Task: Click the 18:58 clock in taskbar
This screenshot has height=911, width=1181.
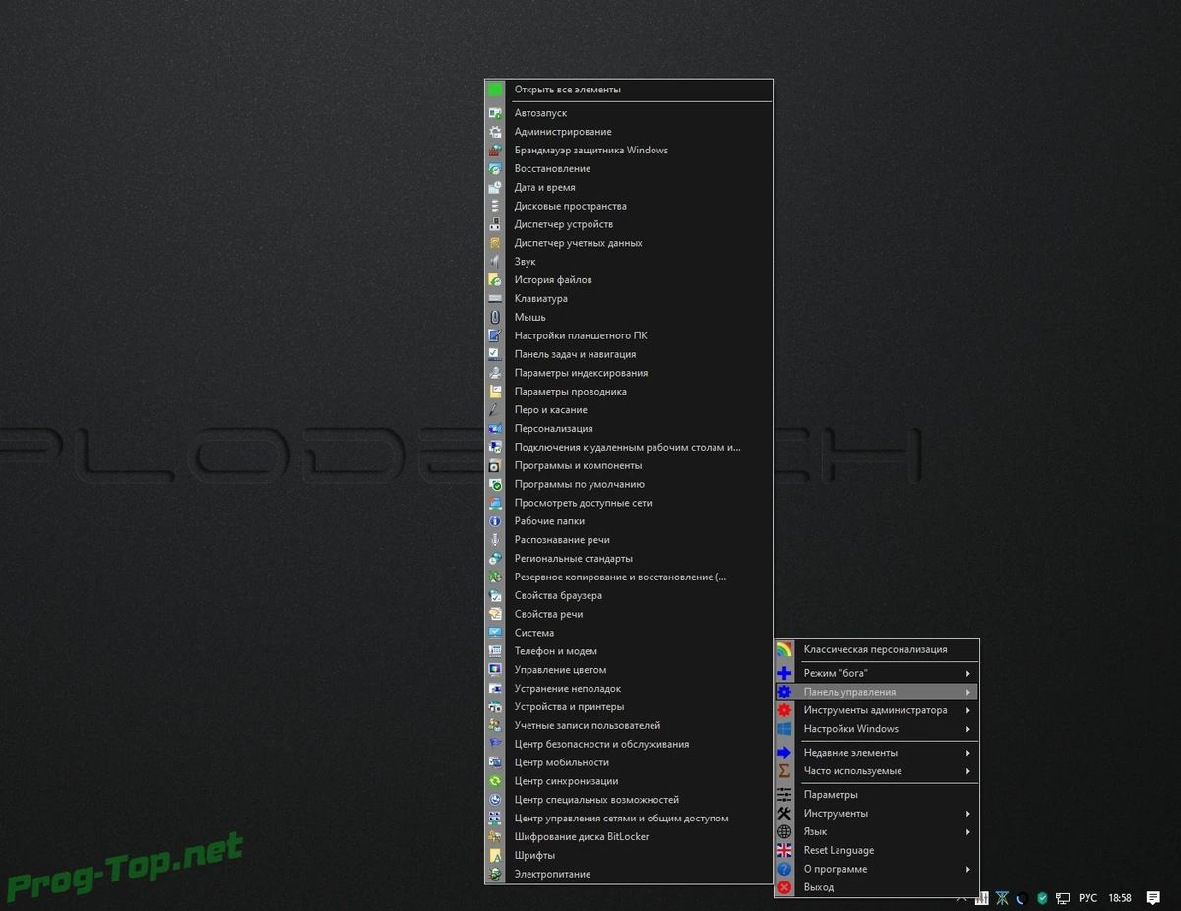Action: (1120, 898)
